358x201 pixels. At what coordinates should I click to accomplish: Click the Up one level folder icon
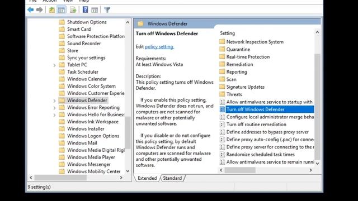pos(52,10)
